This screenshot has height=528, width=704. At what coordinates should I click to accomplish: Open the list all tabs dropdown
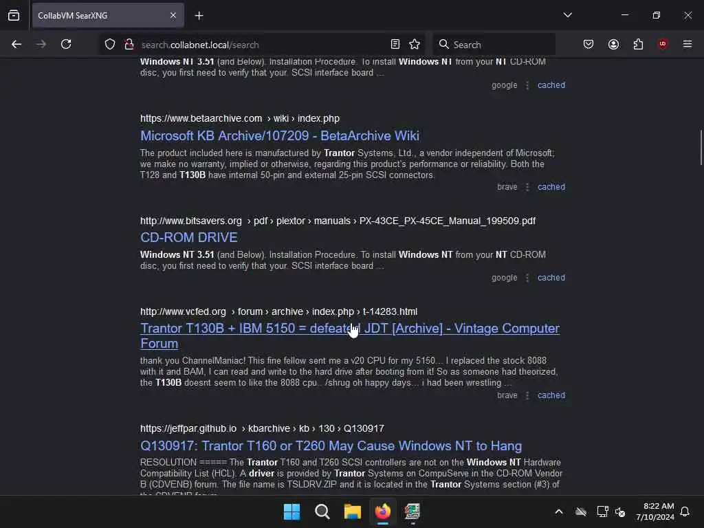[567, 15]
